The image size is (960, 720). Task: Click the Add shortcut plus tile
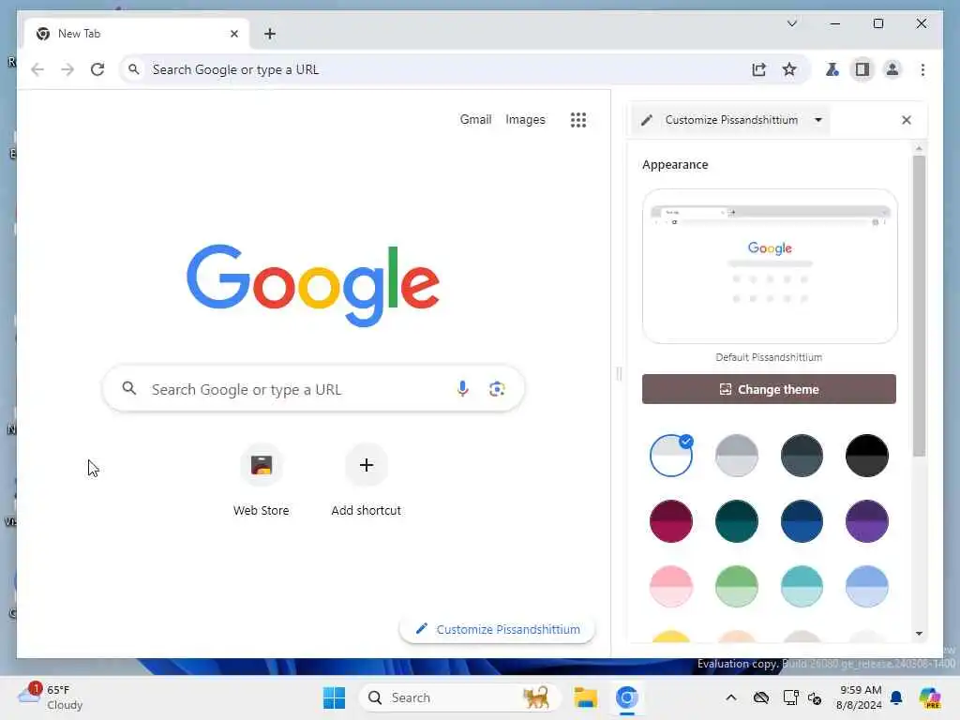point(367,480)
